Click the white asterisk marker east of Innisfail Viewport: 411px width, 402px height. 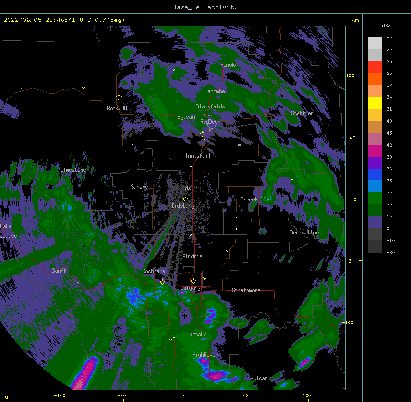click(x=239, y=145)
